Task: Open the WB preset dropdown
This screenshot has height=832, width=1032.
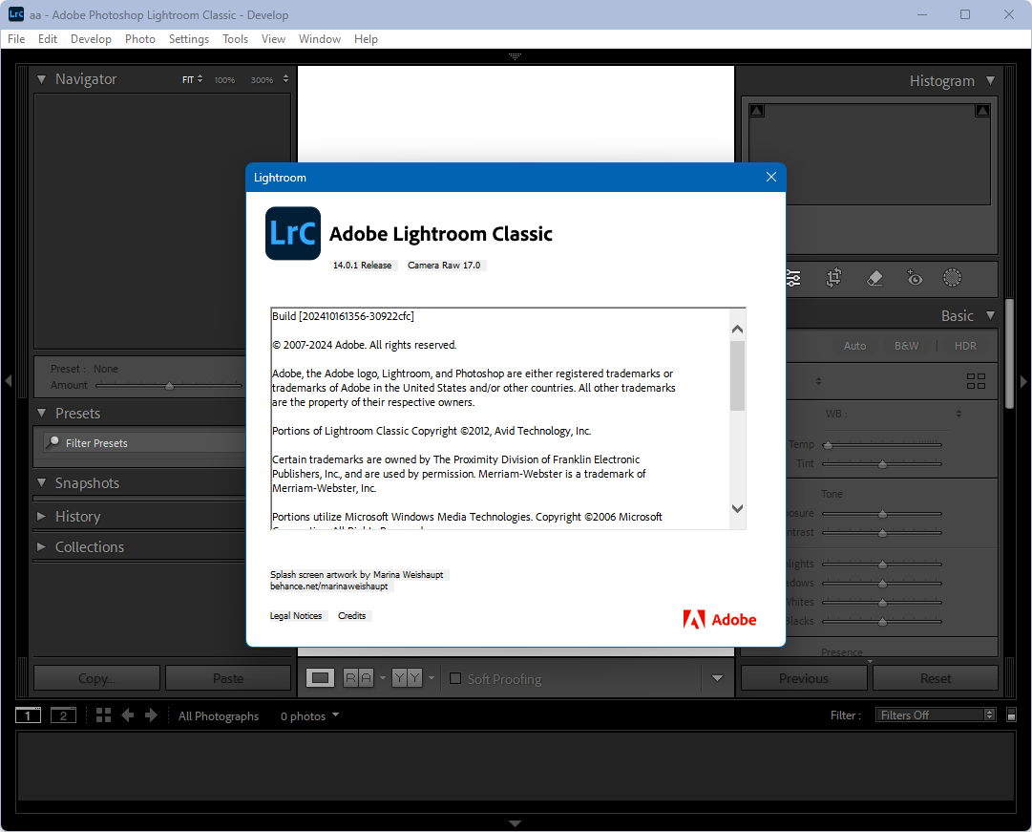Action: [x=958, y=414]
